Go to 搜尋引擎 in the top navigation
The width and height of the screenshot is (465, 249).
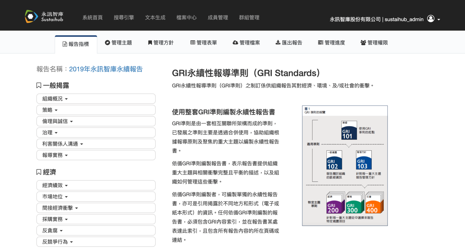tap(124, 18)
